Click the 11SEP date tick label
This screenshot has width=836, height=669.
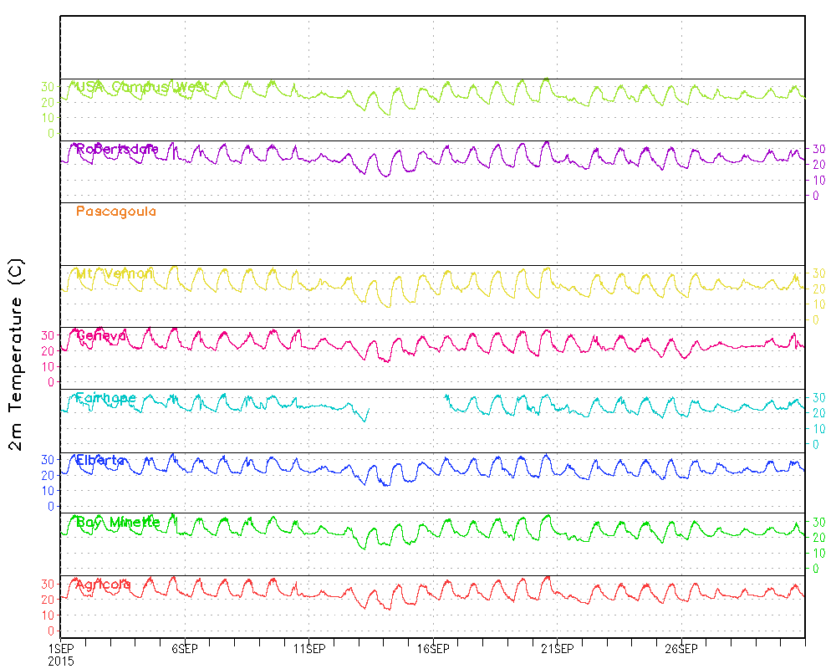308,648
